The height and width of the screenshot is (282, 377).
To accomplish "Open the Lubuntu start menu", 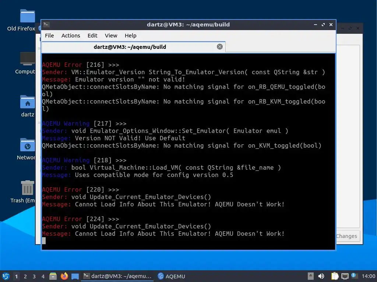I will point(6,276).
